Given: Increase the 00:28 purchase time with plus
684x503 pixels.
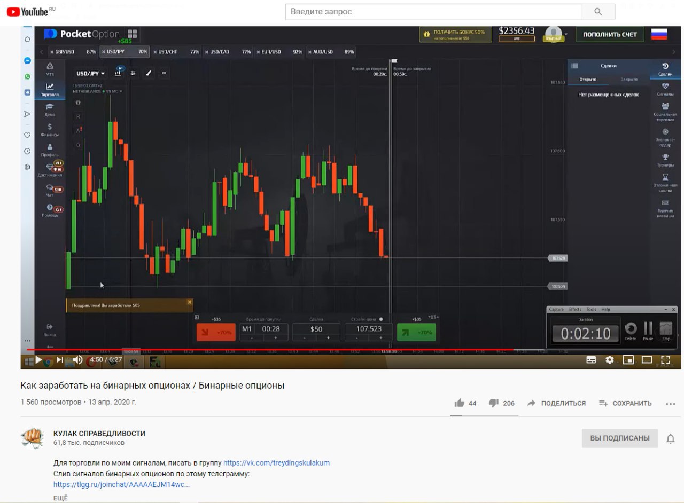Looking at the screenshot, I should pos(276,338).
